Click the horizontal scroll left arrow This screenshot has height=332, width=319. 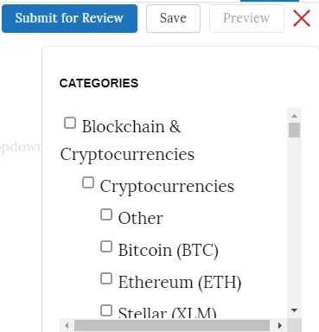point(67,326)
